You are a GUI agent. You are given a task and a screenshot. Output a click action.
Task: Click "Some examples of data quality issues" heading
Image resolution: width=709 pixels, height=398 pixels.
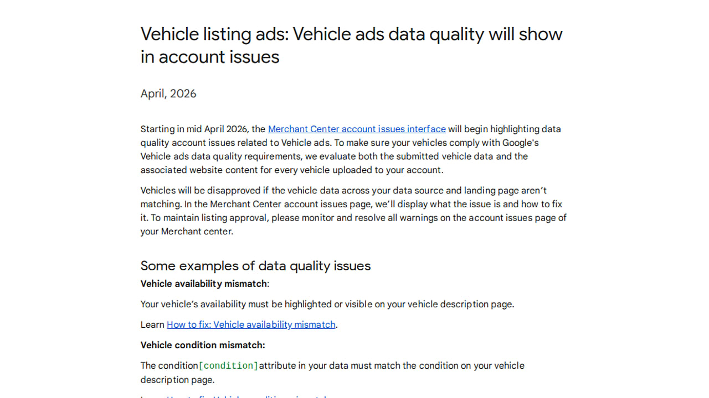(255, 266)
